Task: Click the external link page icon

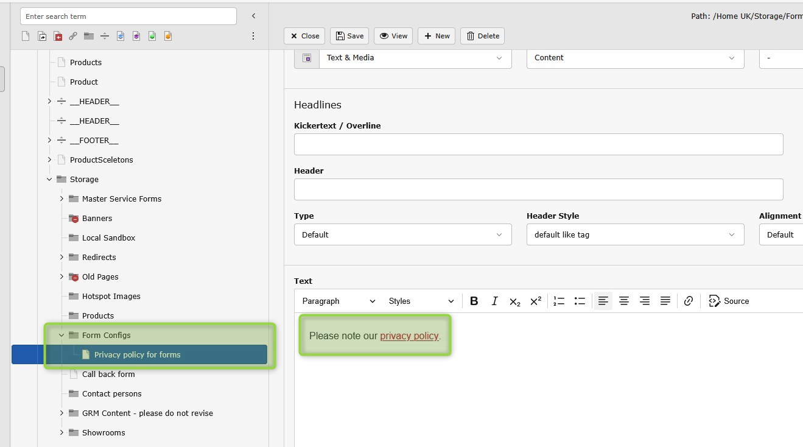Action: 73,37
